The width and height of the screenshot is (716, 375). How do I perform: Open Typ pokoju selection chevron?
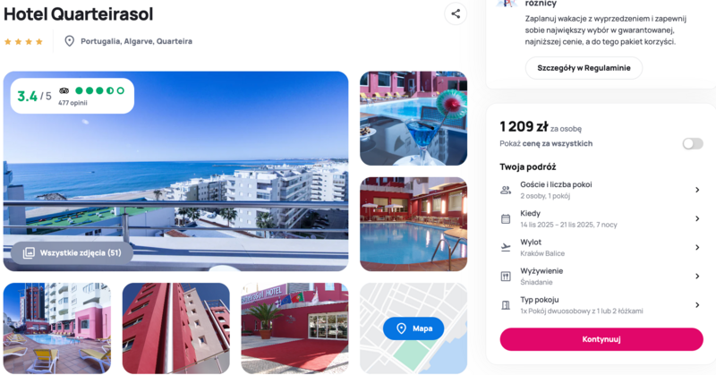(697, 305)
